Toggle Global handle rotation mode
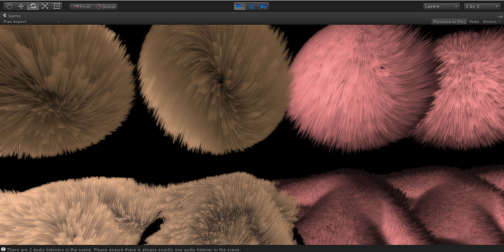504x252 pixels. [x=106, y=6]
